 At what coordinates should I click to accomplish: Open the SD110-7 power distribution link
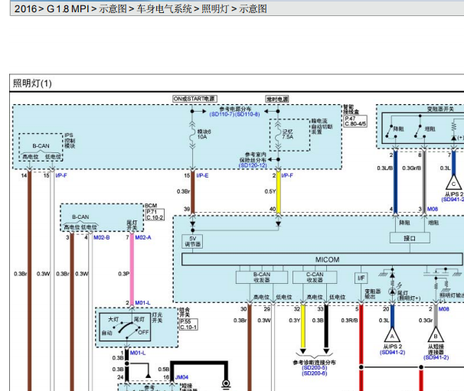[x=222, y=114]
